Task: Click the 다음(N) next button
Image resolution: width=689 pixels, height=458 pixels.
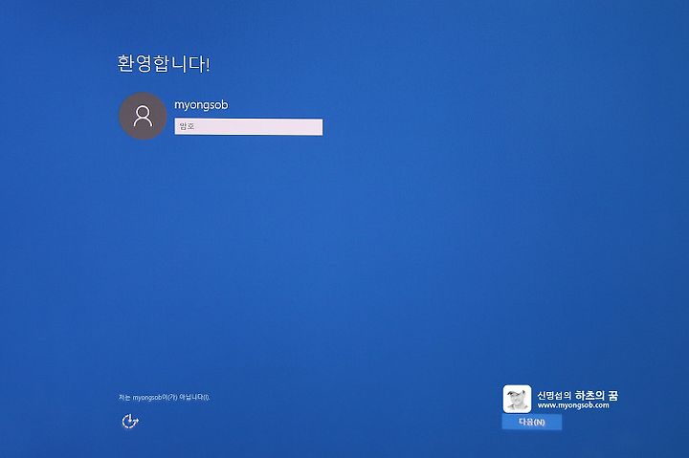Action: [x=532, y=422]
